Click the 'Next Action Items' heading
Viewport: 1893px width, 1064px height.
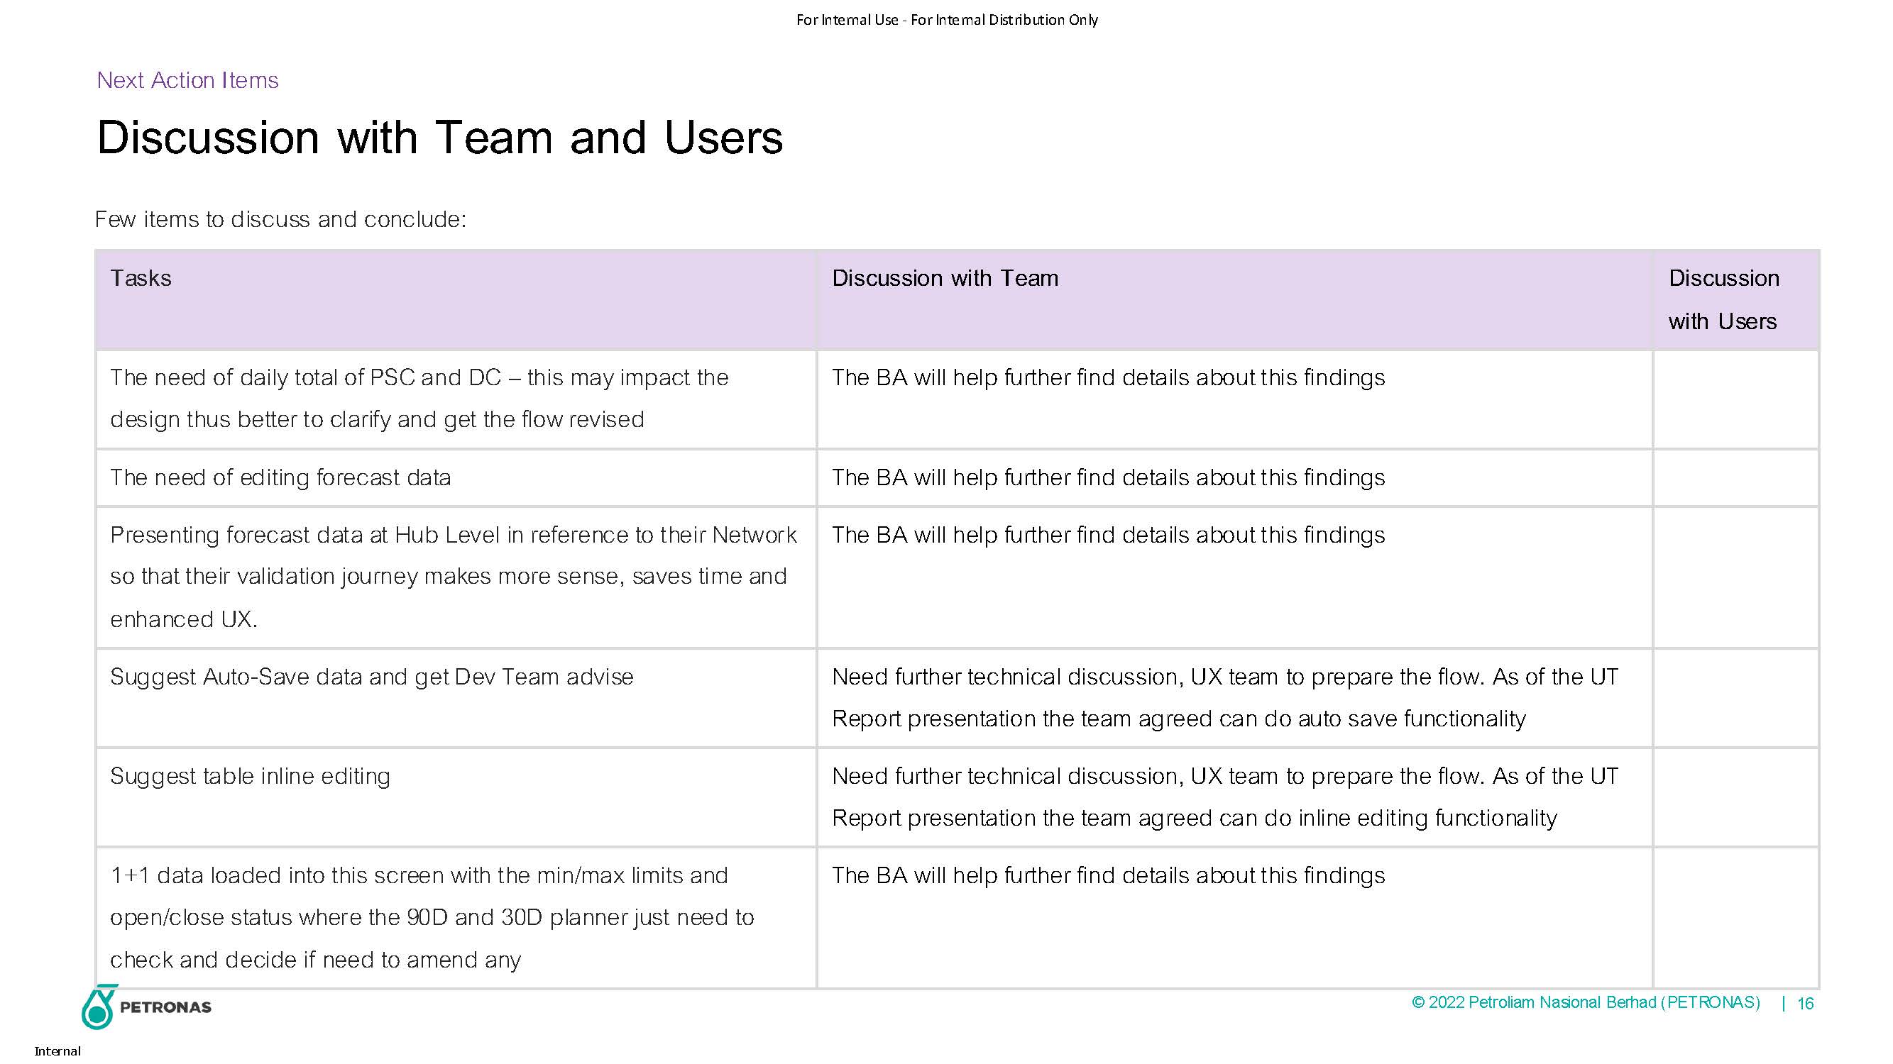[187, 80]
